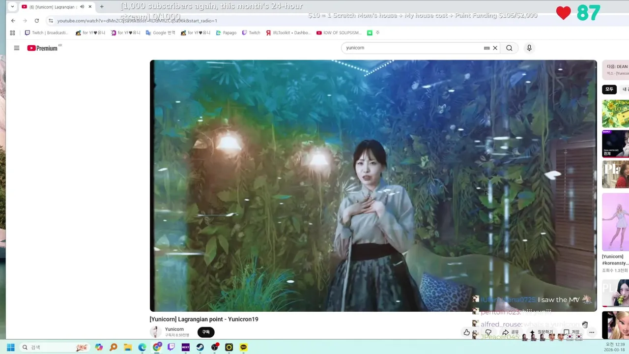Screen dimensions: 629x354
Task: Open the next-up DEAN playlist card
Action: click(x=616, y=69)
